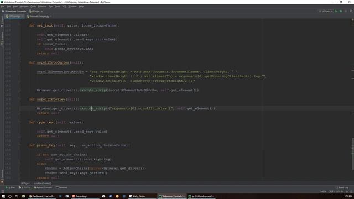
Task: Click execute_script in the scrollIntoView method
Action: (93, 108)
